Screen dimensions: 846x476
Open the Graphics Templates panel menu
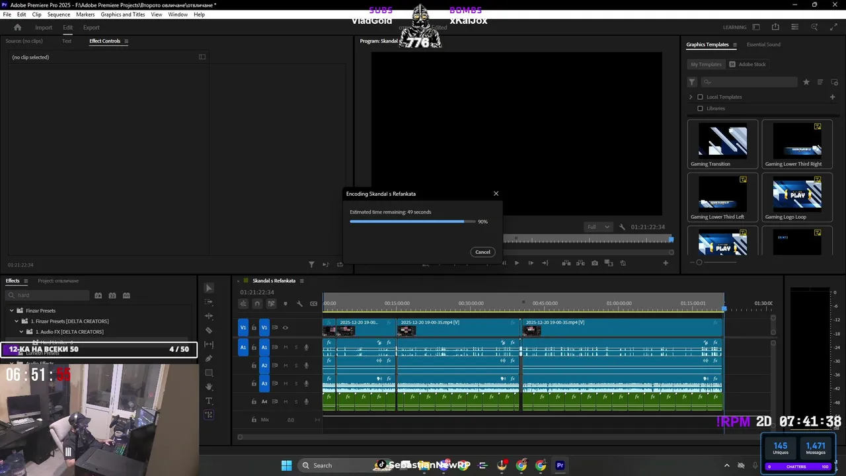point(734,44)
